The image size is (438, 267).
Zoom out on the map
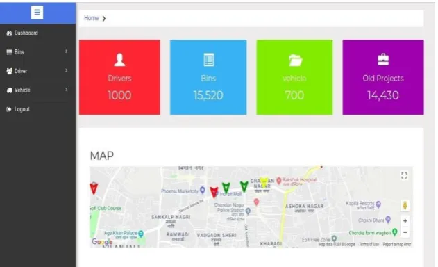[x=405, y=232]
